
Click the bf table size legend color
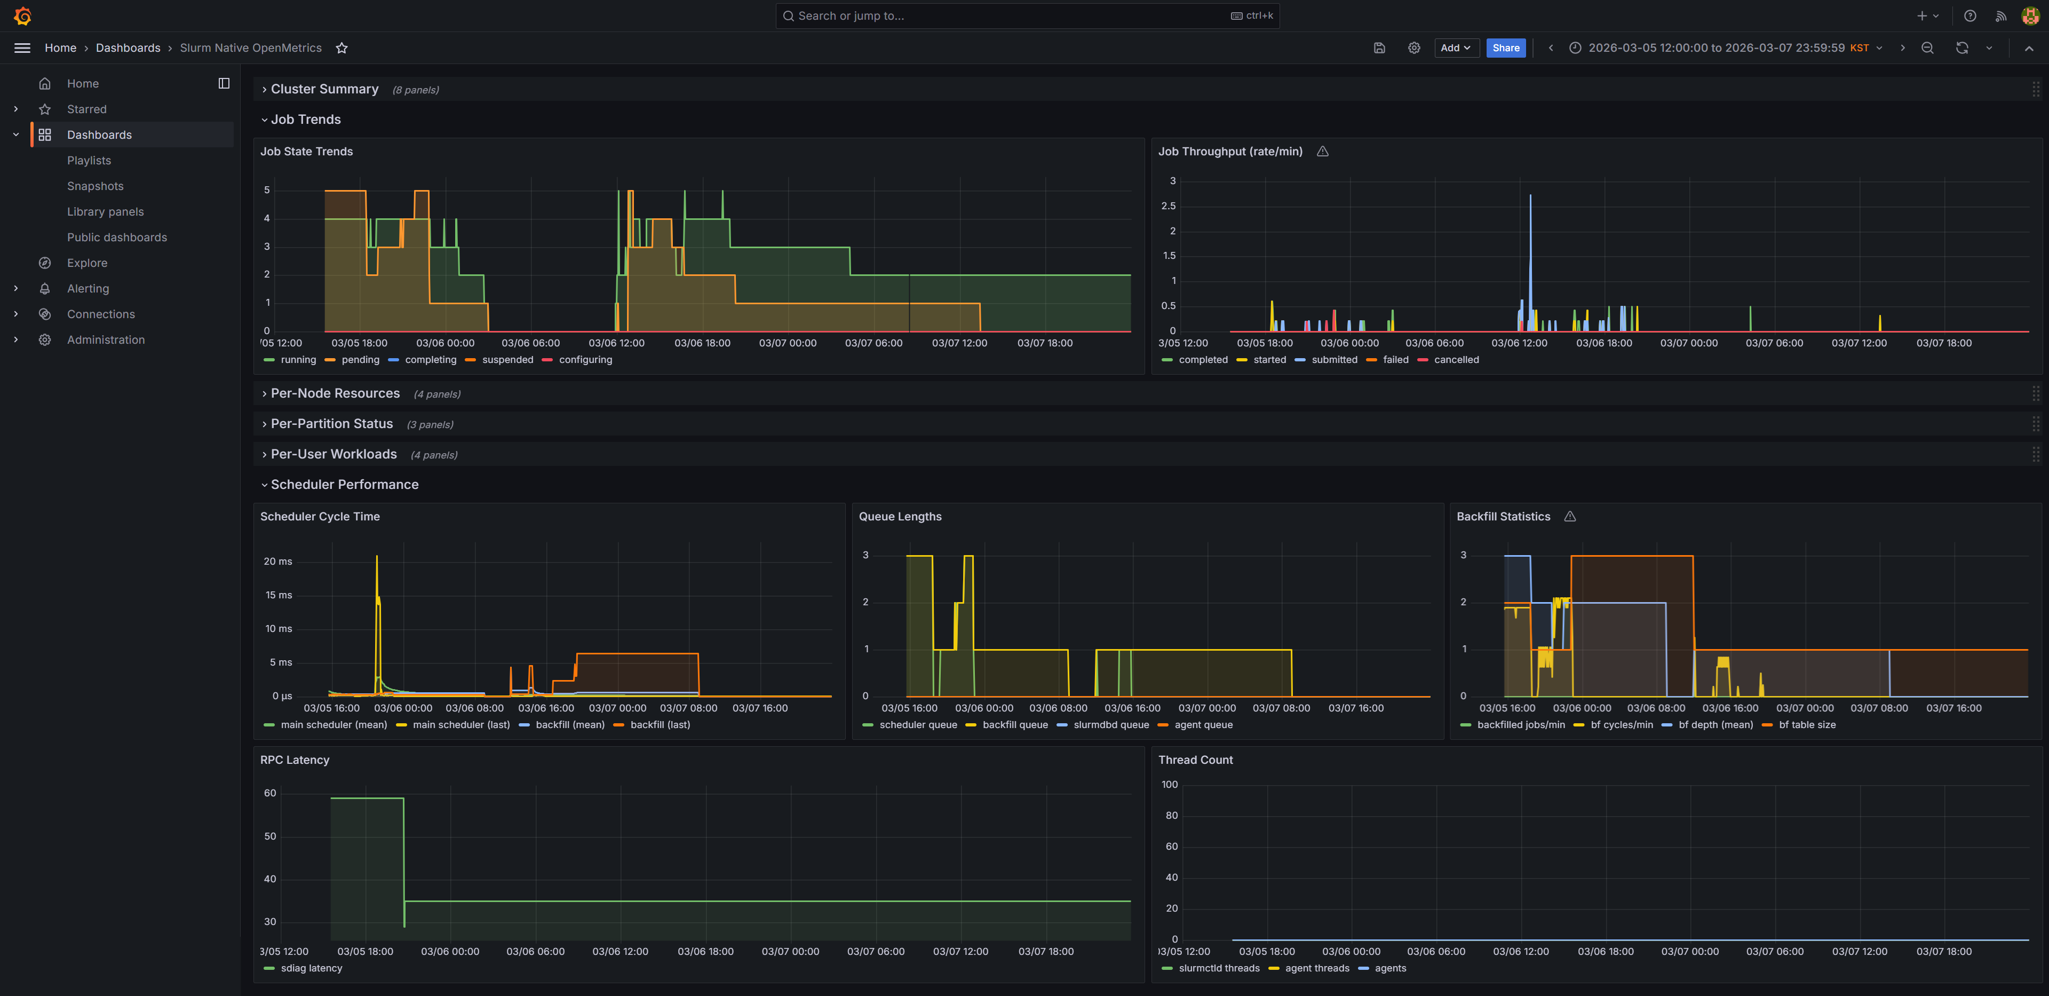(x=1767, y=725)
